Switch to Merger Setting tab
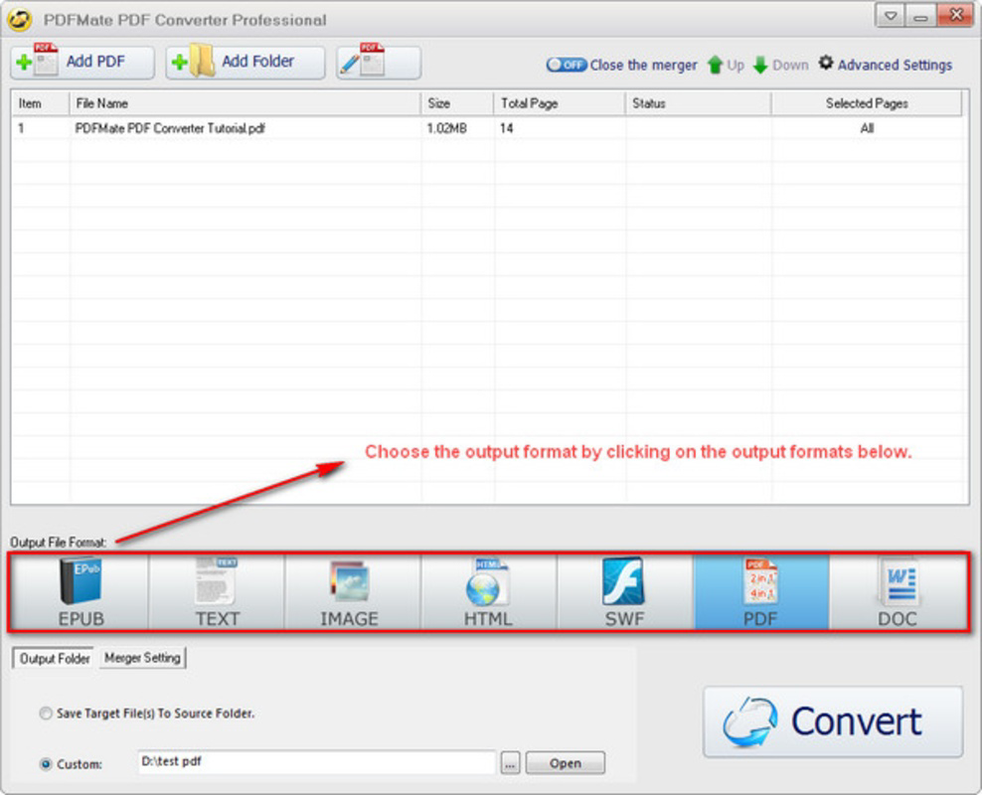 click(x=142, y=657)
